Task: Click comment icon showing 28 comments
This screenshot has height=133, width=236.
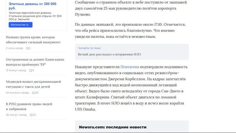Action: (33, 93)
